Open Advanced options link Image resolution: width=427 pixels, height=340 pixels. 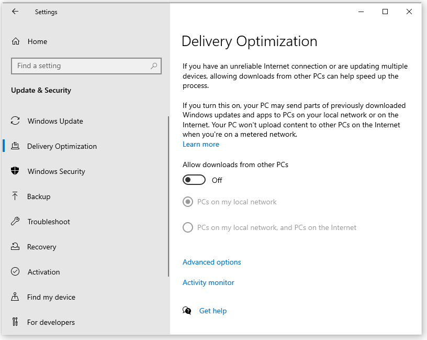tap(211, 262)
